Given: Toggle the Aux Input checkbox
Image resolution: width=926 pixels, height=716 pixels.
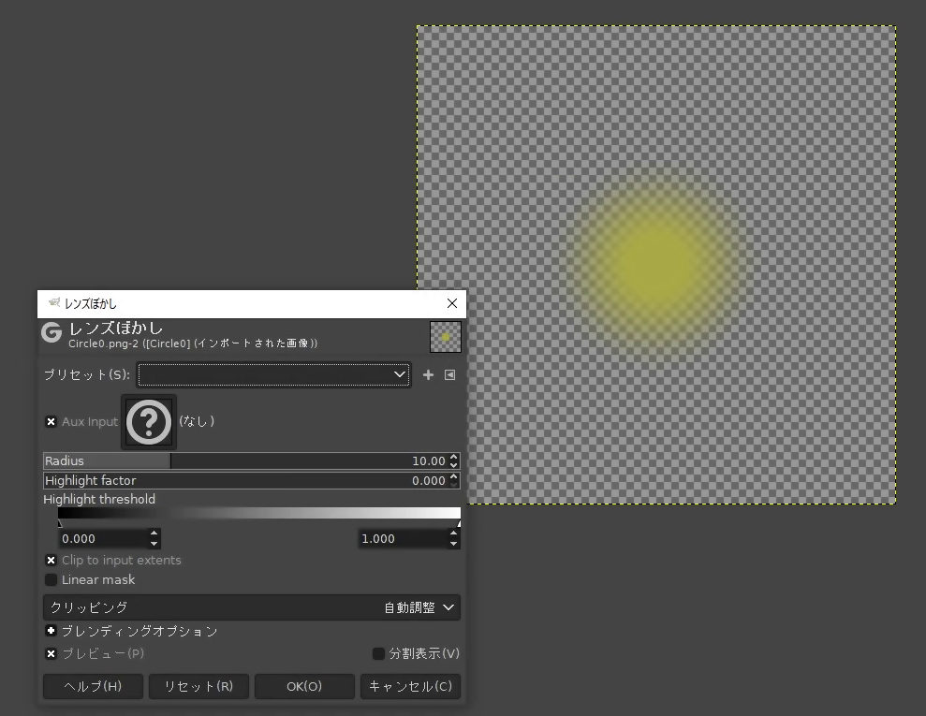Looking at the screenshot, I should pos(51,422).
